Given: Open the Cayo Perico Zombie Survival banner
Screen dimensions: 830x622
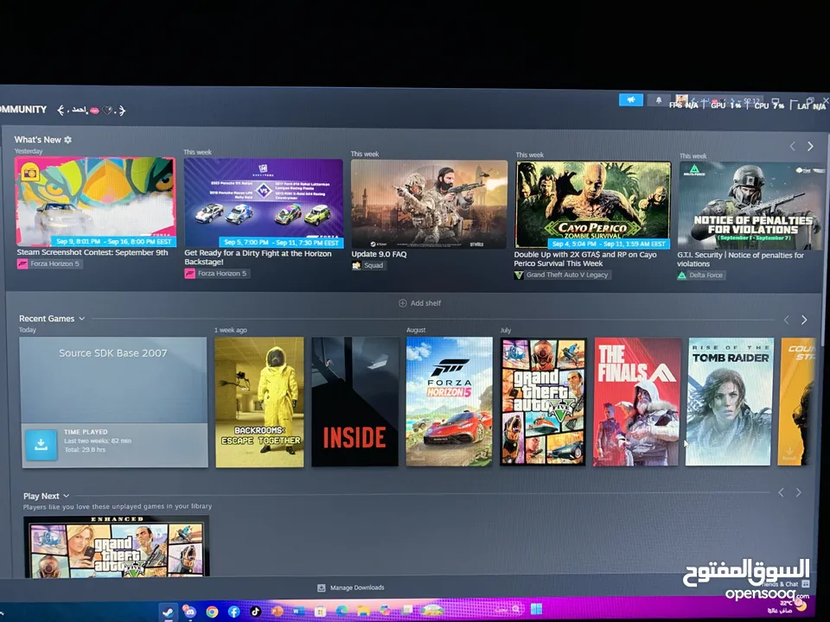Looking at the screenshot, I should point(593,205).
